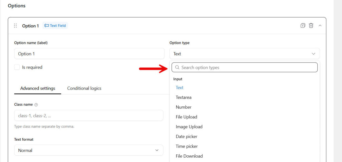
Task: Switch to the Advanced settings tab
Action: click(x=38, y=88)
